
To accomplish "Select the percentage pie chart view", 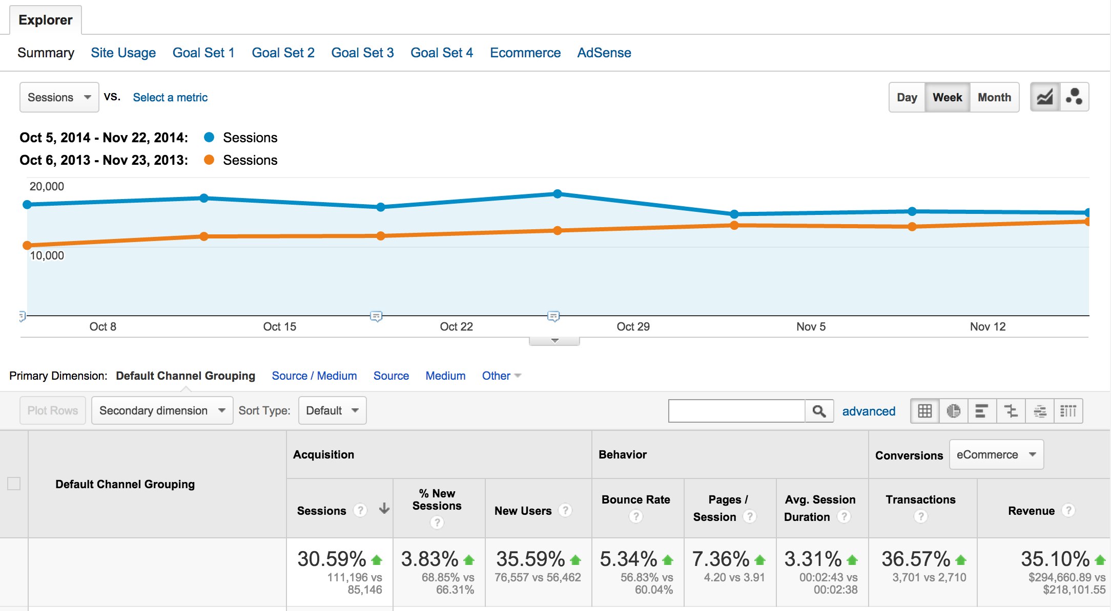I will point(953,411).
